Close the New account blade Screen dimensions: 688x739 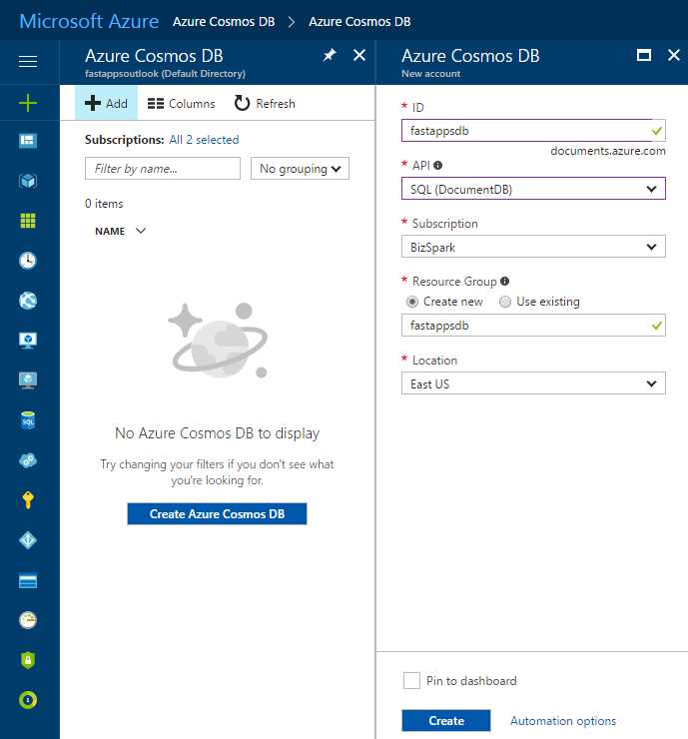(x=674, y=56)
